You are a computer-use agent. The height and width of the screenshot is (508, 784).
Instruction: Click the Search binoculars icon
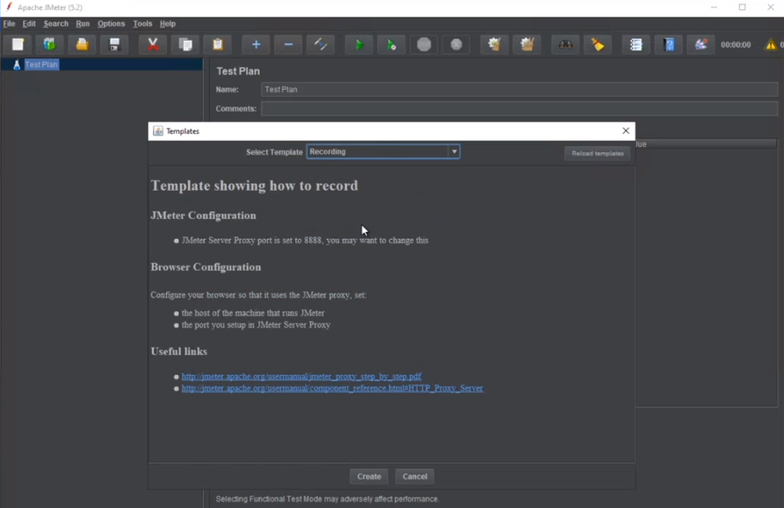point(566,45)
